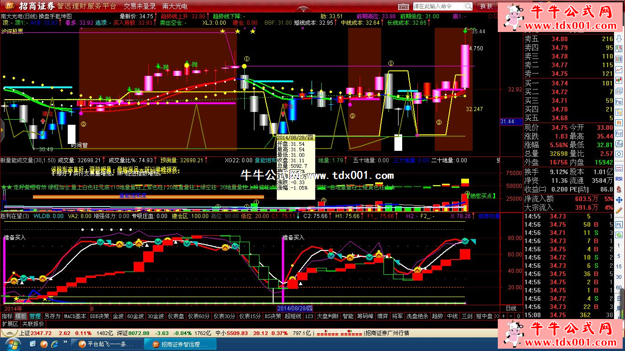Click 招商证券广州行情 server label in status bar

click(x=387, y=333)
